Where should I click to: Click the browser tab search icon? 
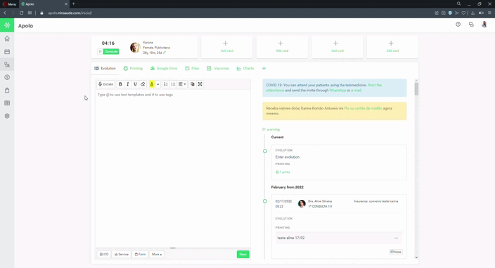pos(458,4)
